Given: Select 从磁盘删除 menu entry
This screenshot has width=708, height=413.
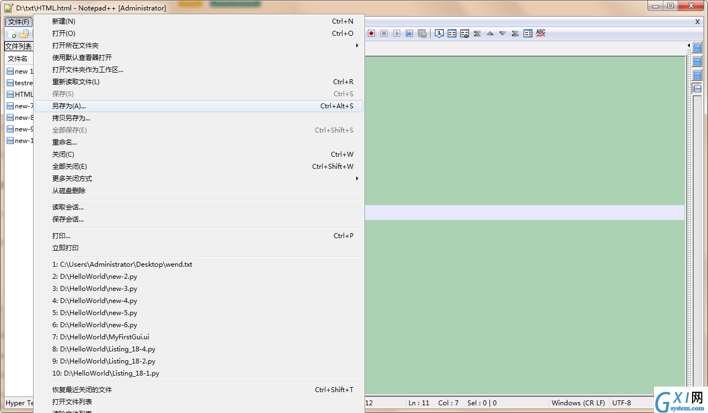Looking at the screenshot, I should (199, 191).
